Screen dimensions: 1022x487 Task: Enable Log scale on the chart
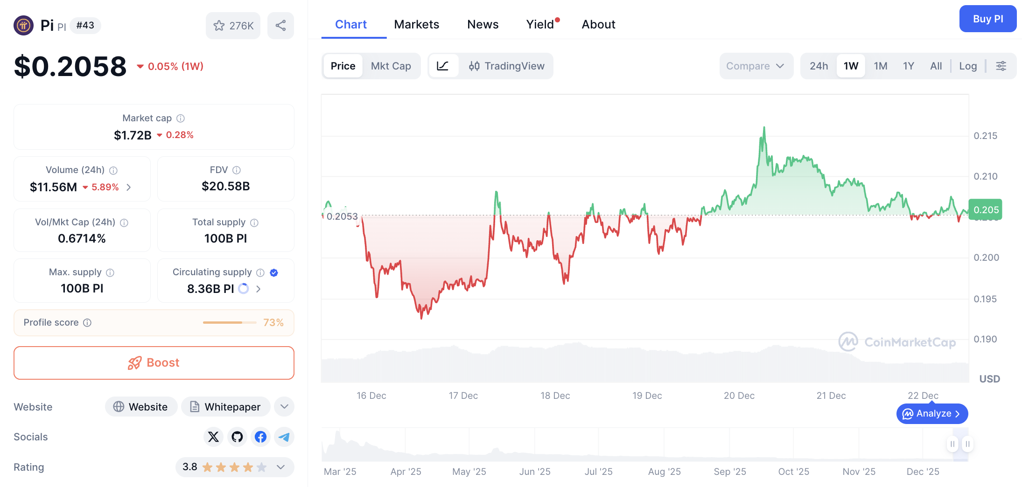[968, 66]
